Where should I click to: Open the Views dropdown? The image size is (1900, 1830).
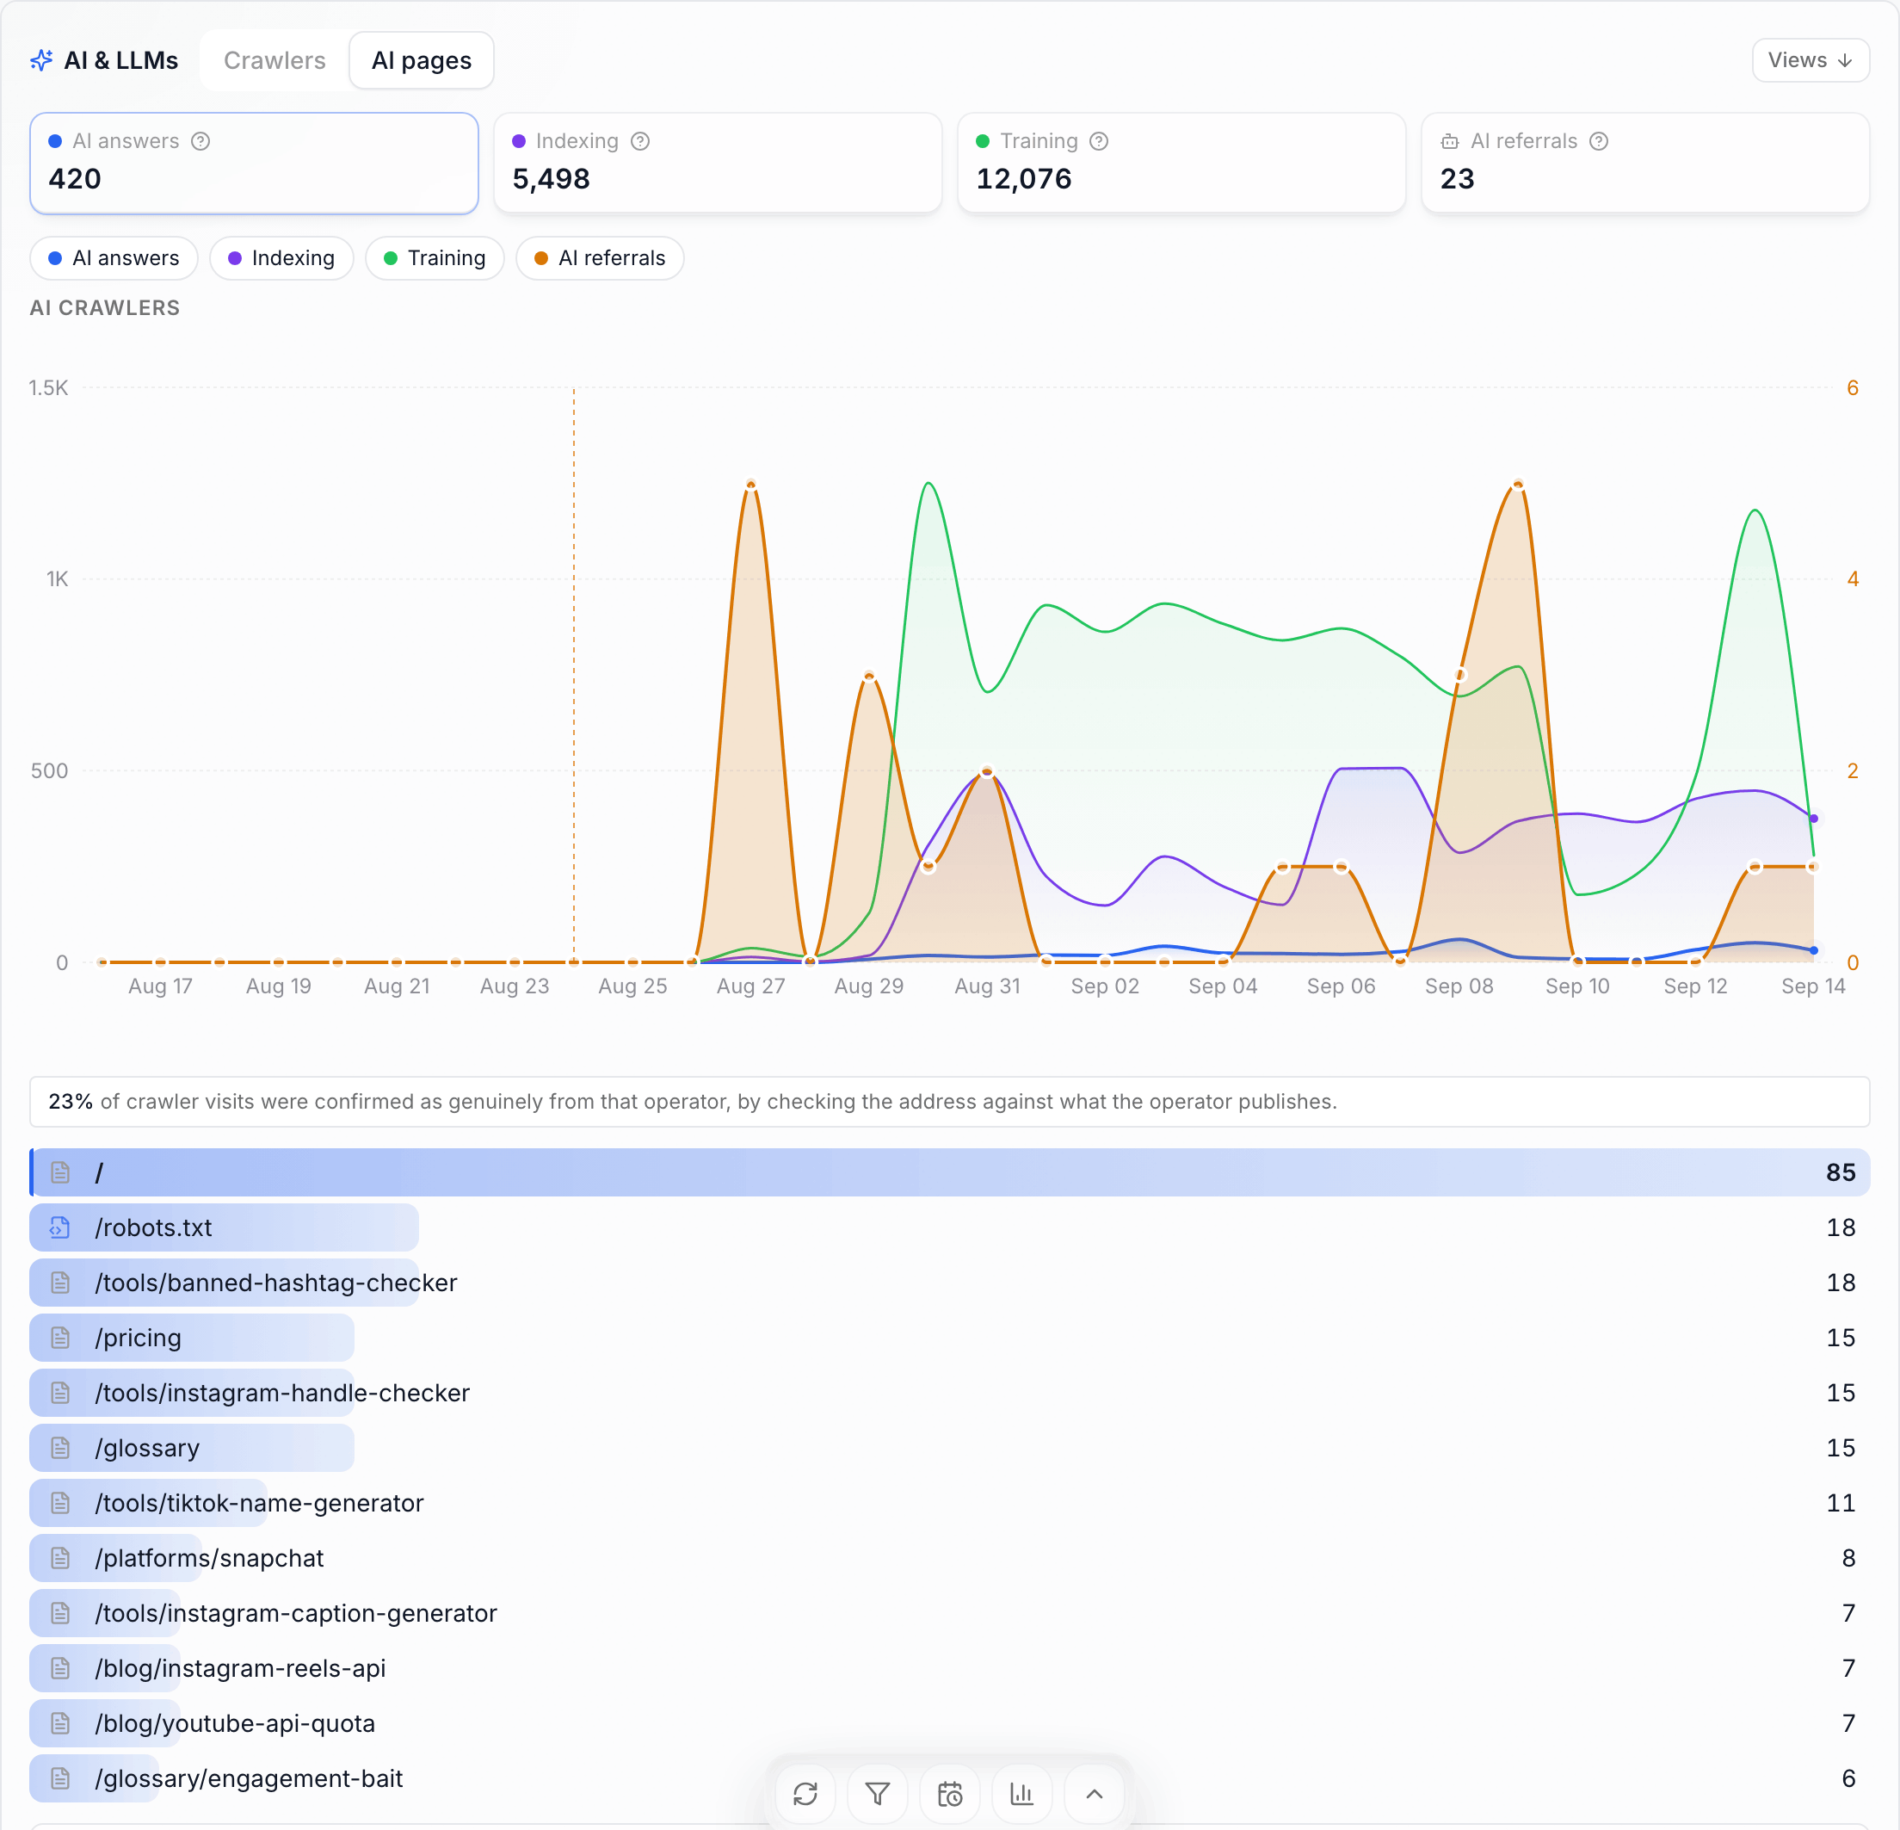click(x=1810, y=60)
